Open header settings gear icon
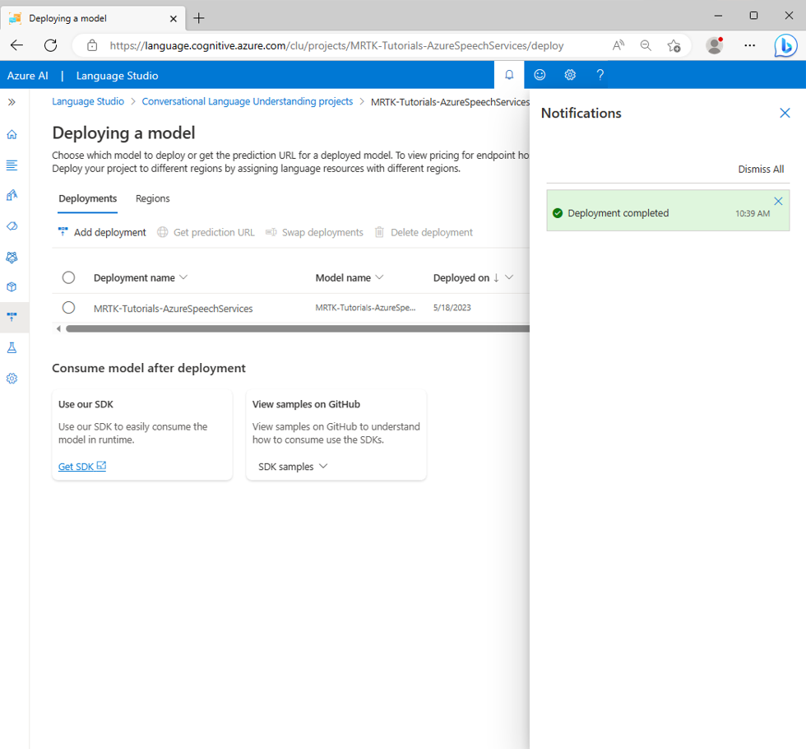 (x=570, y=75)
